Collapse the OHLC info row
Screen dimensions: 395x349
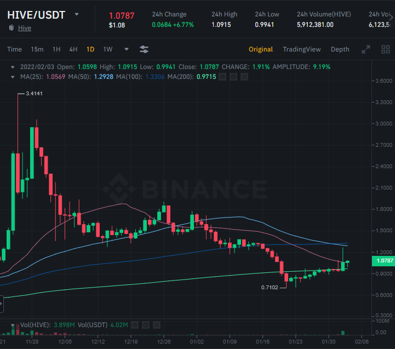click(13, 67)
